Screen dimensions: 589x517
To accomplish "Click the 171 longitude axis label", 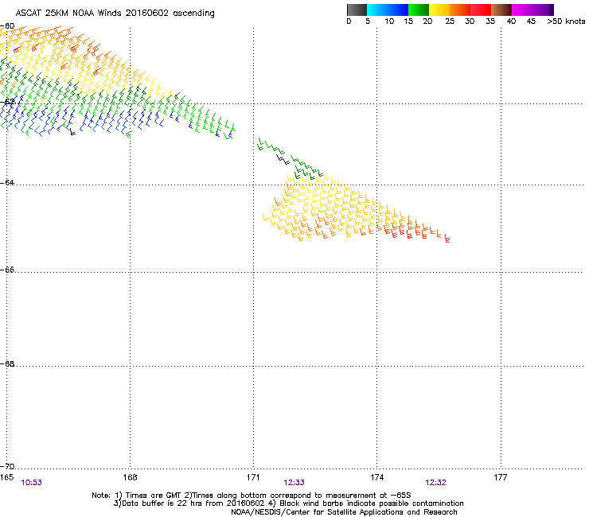I will click(253, 477).
